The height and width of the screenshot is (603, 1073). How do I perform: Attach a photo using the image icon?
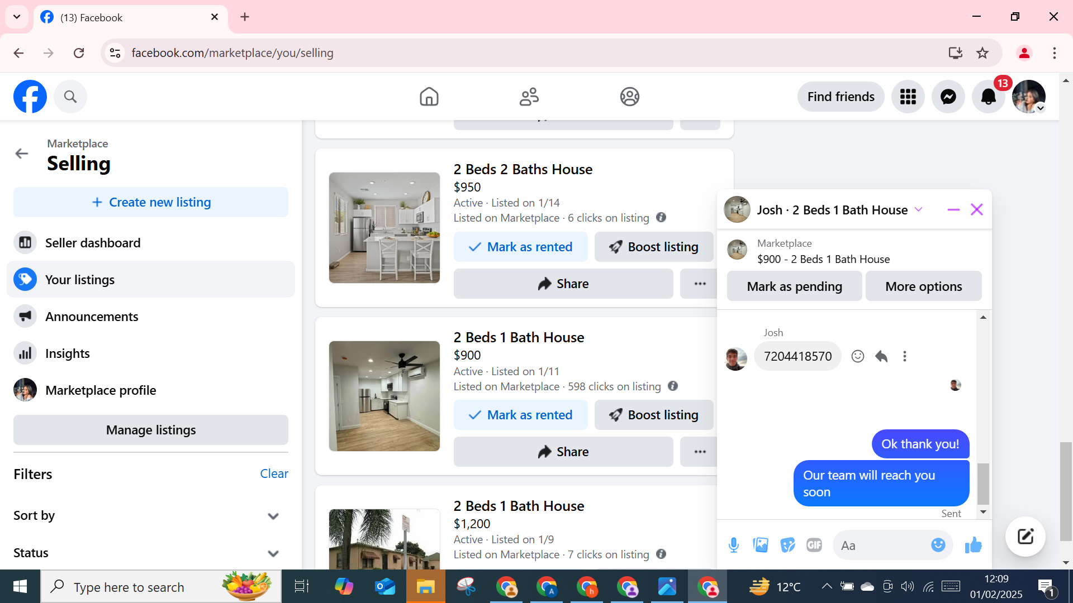point(761,545)
